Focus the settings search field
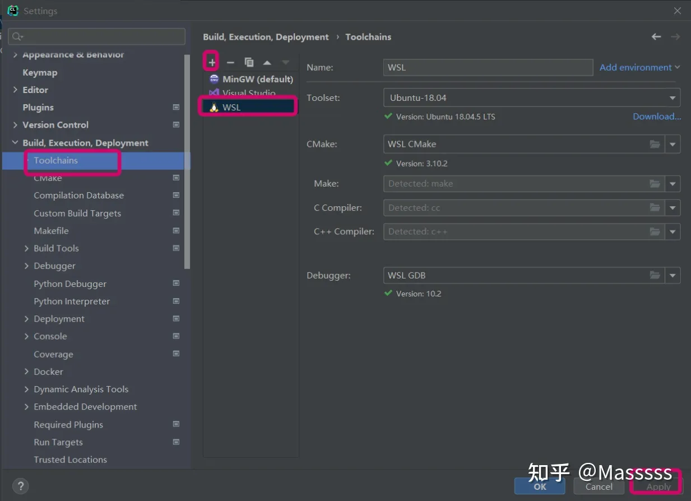The width and height of the screenshot is (691, 501). (x=97, y=36)
